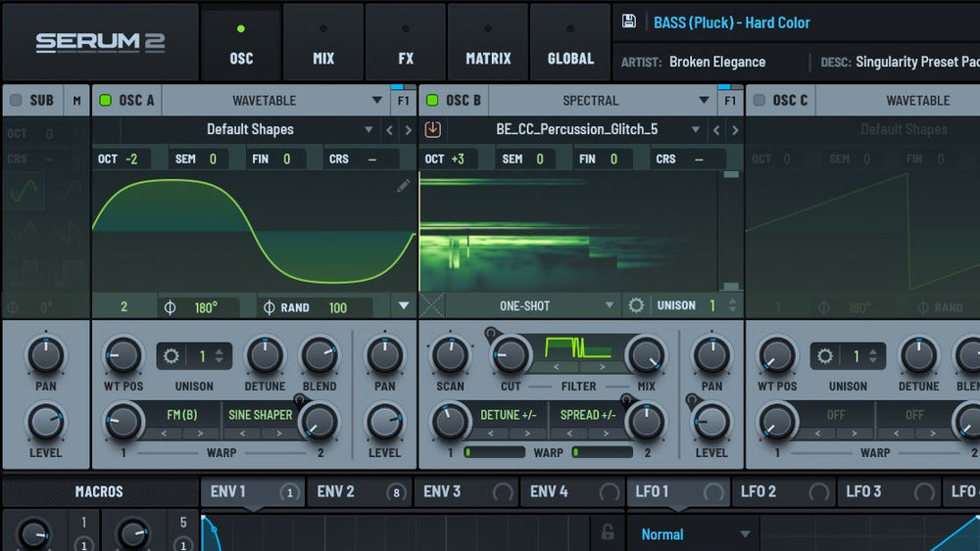
Task: Expand OSC A options triangle beside RAND
Action: [404, 305]
